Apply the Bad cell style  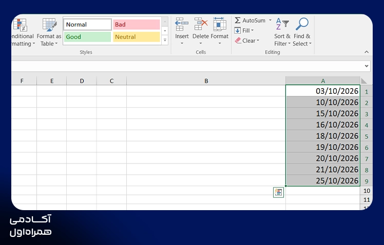[137, 25]
